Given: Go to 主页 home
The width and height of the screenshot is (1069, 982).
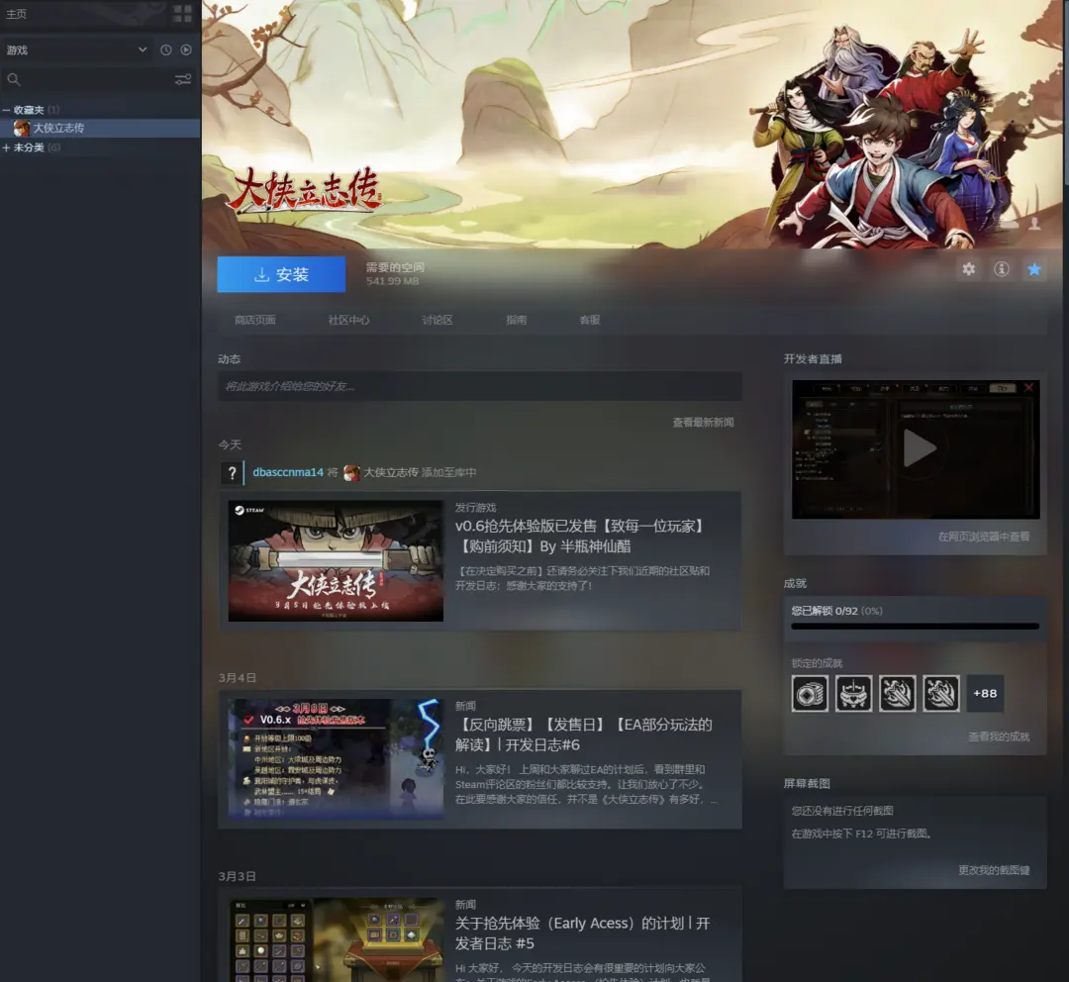Looking at the screenshot, I should coord(17,14).
